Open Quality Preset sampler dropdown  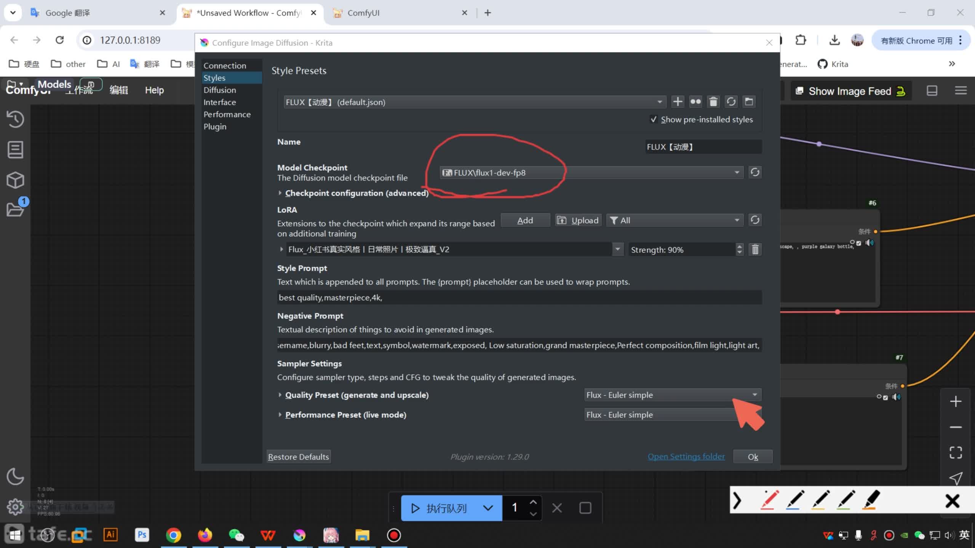[673, 395]
